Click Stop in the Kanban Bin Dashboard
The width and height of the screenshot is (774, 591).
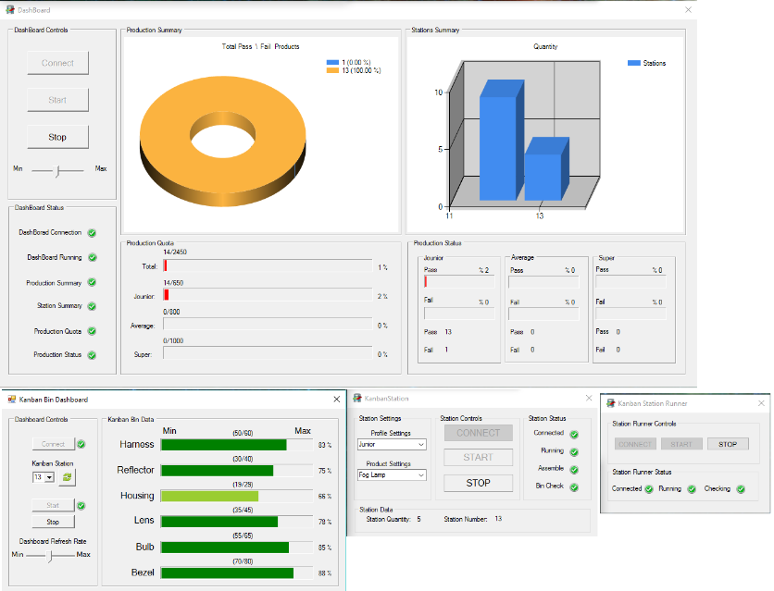[54, 522]
